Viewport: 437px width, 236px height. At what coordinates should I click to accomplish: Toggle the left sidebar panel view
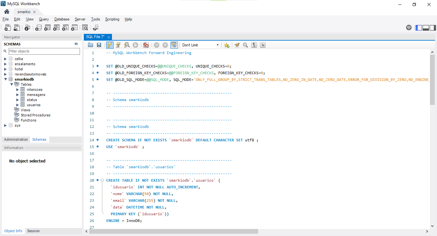419,28
